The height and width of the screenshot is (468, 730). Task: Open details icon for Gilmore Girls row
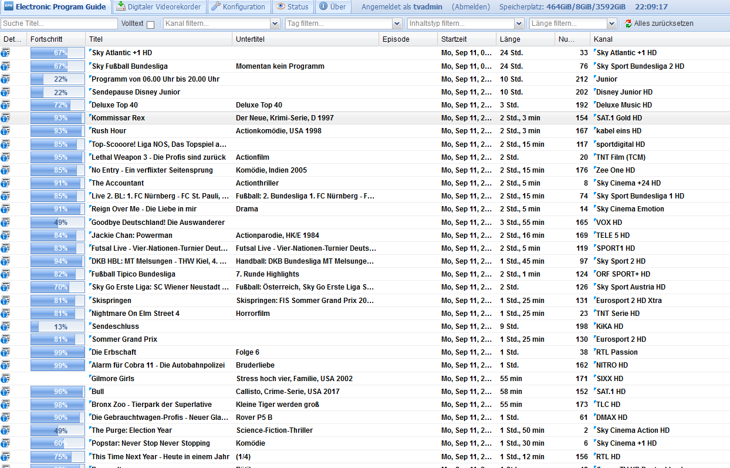(6, 378)
